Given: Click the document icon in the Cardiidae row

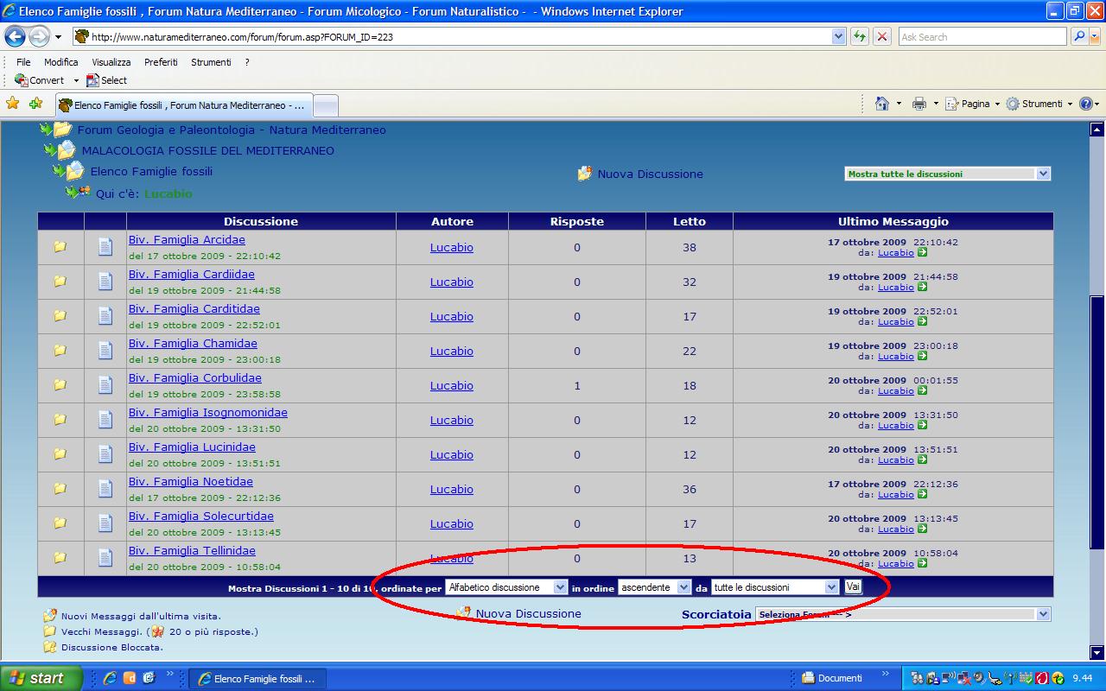Looking at the screenshot, I should click(x=105, y=282).
